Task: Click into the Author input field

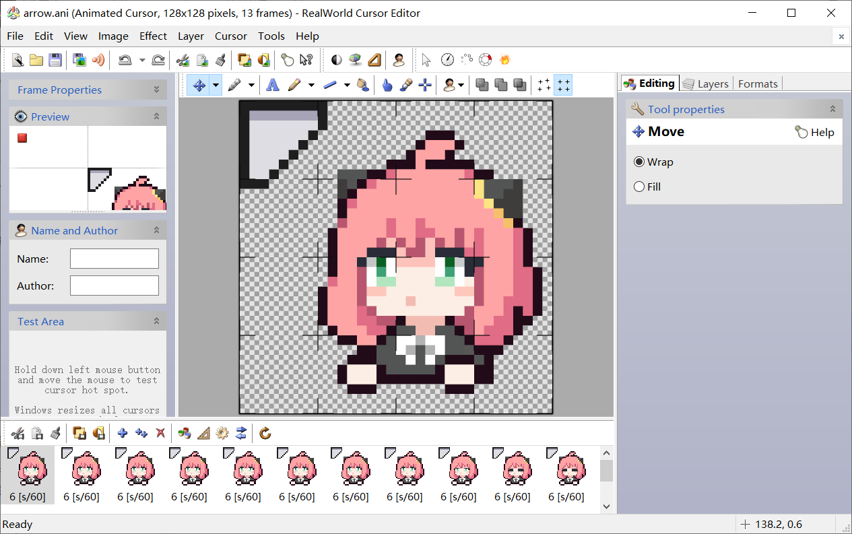Action: pyautogui.click(x=114, y=286)
